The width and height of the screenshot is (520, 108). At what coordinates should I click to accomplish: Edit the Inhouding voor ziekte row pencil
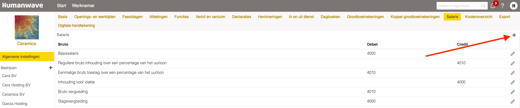pos(513,83)
